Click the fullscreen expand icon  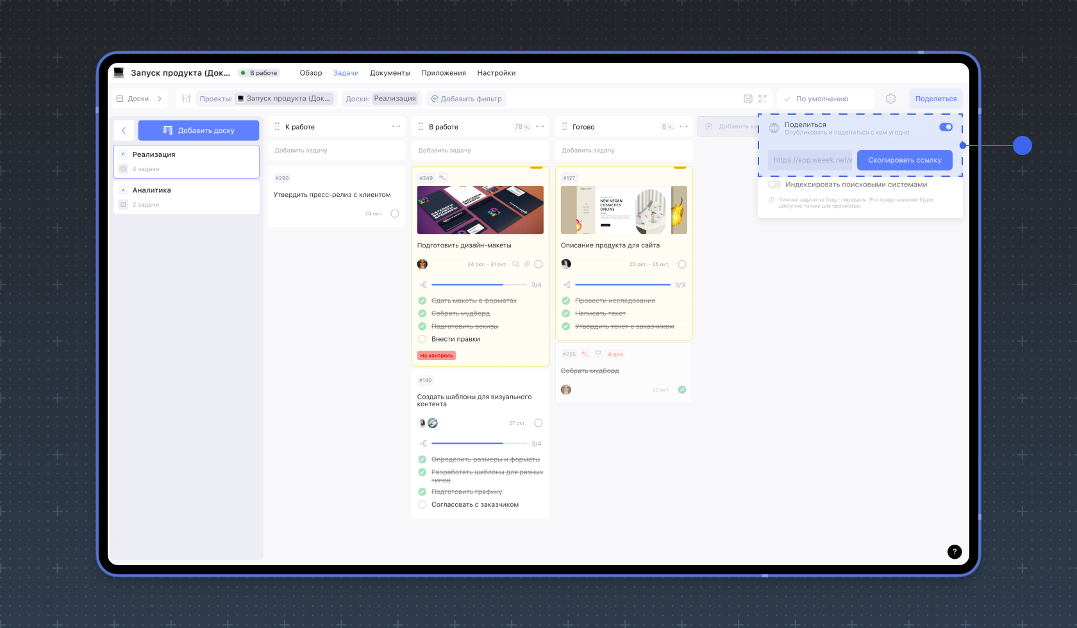(762, 99)
